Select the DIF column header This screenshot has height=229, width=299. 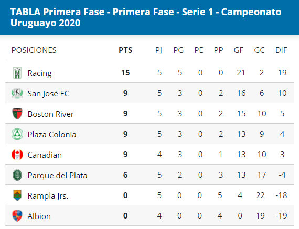pyautogui.click(x=281, y=50)
